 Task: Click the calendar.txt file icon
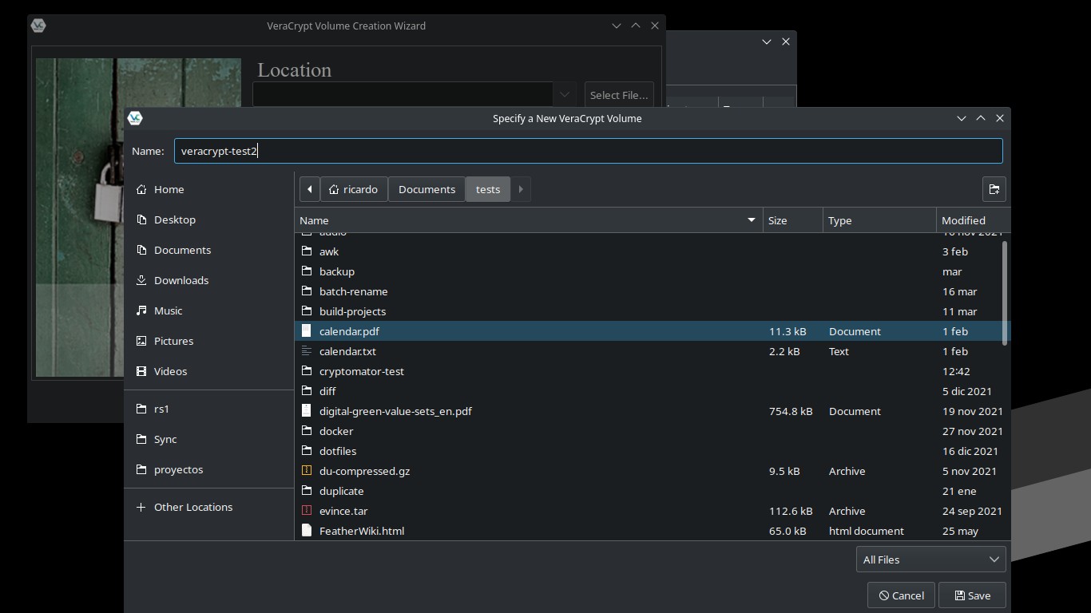[x=306, y=350]
